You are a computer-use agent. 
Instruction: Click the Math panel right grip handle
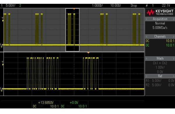(x=174, y=58)
